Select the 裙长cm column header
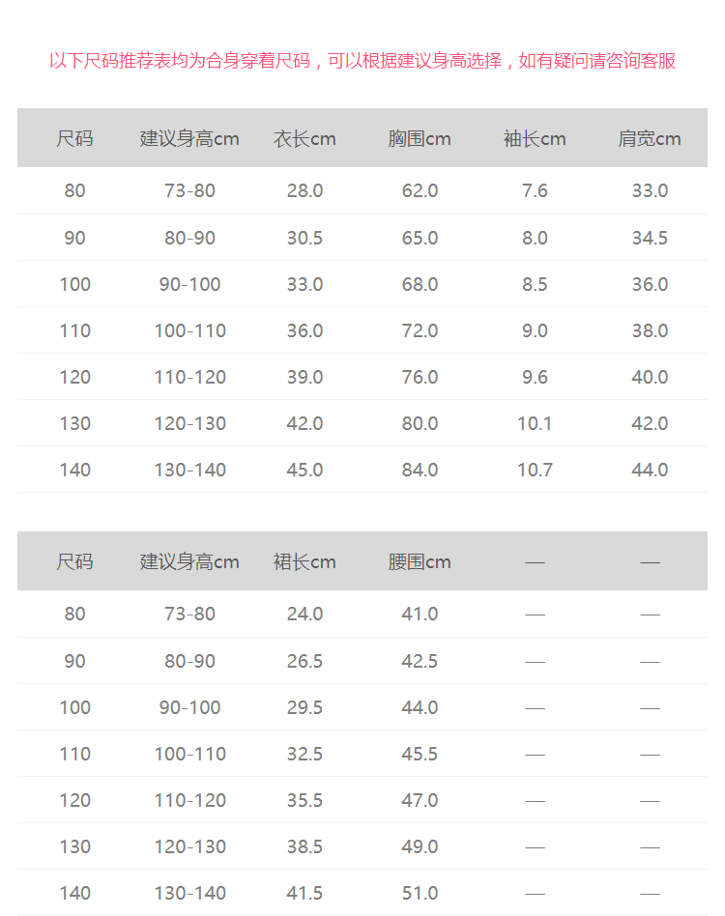The image size is (725, 916). (x=304, y=562)
